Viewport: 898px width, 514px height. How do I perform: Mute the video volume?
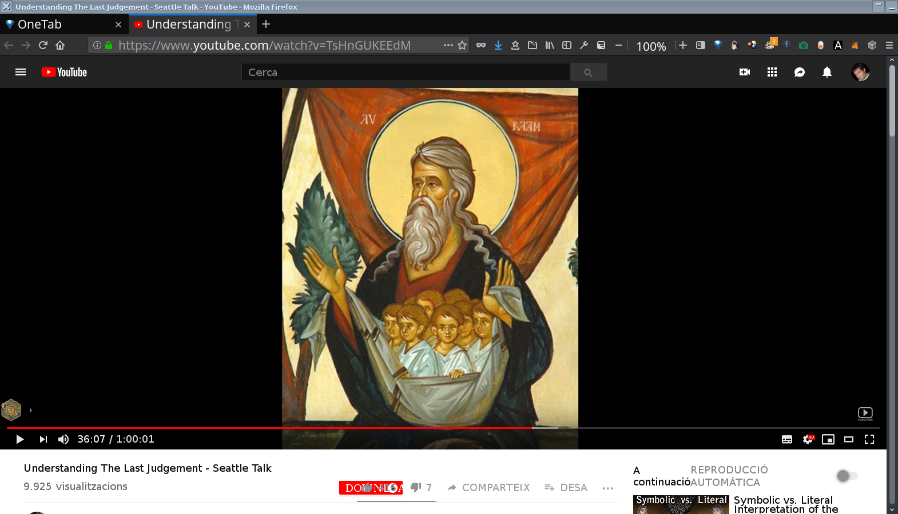[x=63, y=439]
